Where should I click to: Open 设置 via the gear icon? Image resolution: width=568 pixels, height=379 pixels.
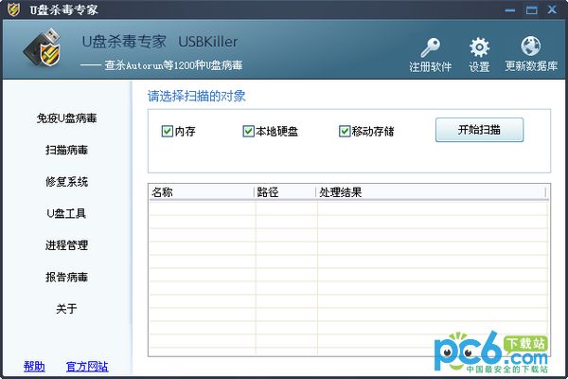[479, 47]
